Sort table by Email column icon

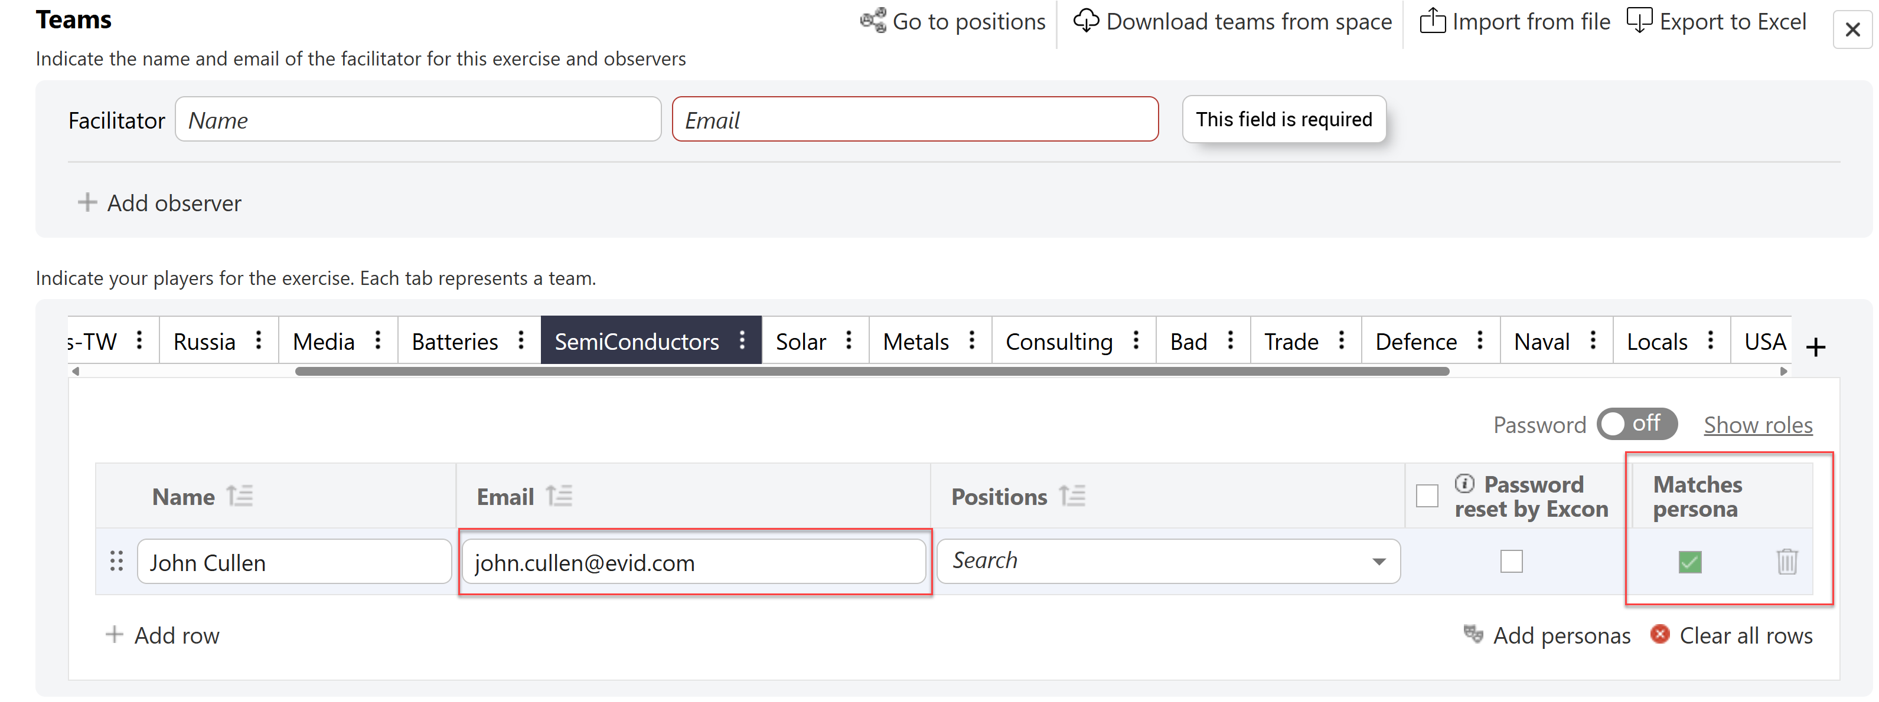coord(559,497)
